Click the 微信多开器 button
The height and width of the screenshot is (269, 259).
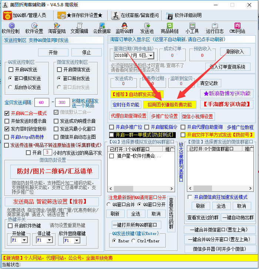click(221, 249)
